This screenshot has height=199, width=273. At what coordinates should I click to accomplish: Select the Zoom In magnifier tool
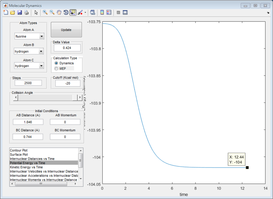45,13
